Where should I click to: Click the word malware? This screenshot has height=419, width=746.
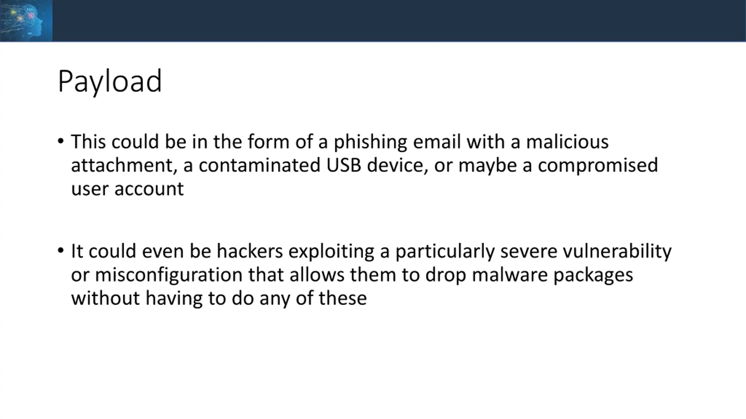tap(510, 275)
